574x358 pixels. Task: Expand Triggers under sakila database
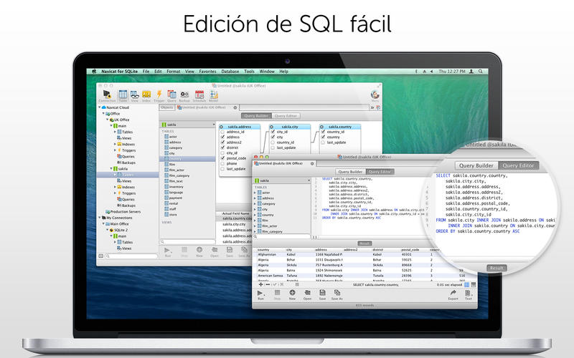[x=115, y=193]
